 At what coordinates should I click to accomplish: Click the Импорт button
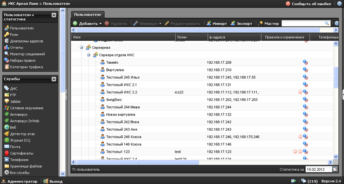tap(217, 24)
